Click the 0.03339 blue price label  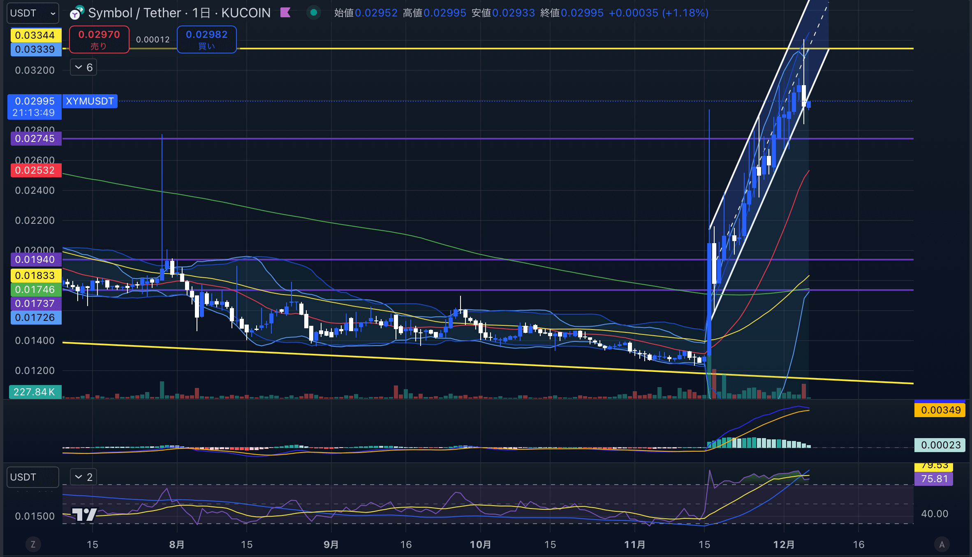tap(36, 49)
